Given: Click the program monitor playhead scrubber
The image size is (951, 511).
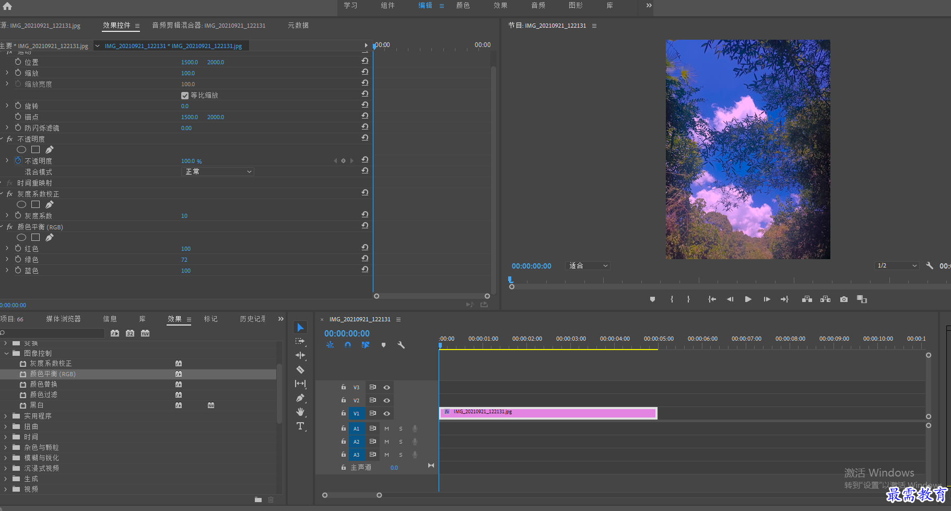Looking at the screenshot, I should [510, 280].
